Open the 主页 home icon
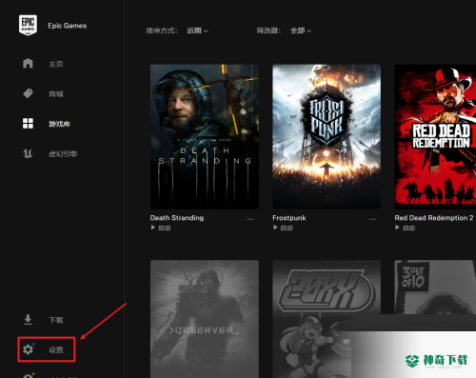This screenshot has width=476, height=378. 28,63
